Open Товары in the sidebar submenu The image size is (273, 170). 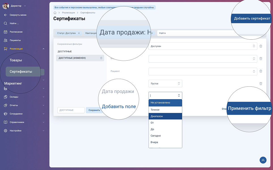(16, 60)
